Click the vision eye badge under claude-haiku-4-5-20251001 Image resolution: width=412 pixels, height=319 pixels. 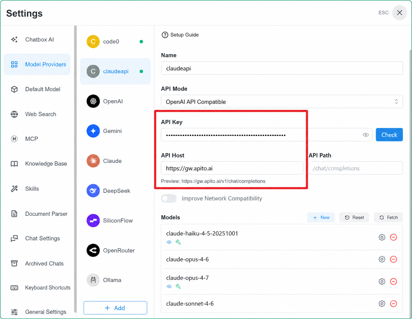[169, 242]
